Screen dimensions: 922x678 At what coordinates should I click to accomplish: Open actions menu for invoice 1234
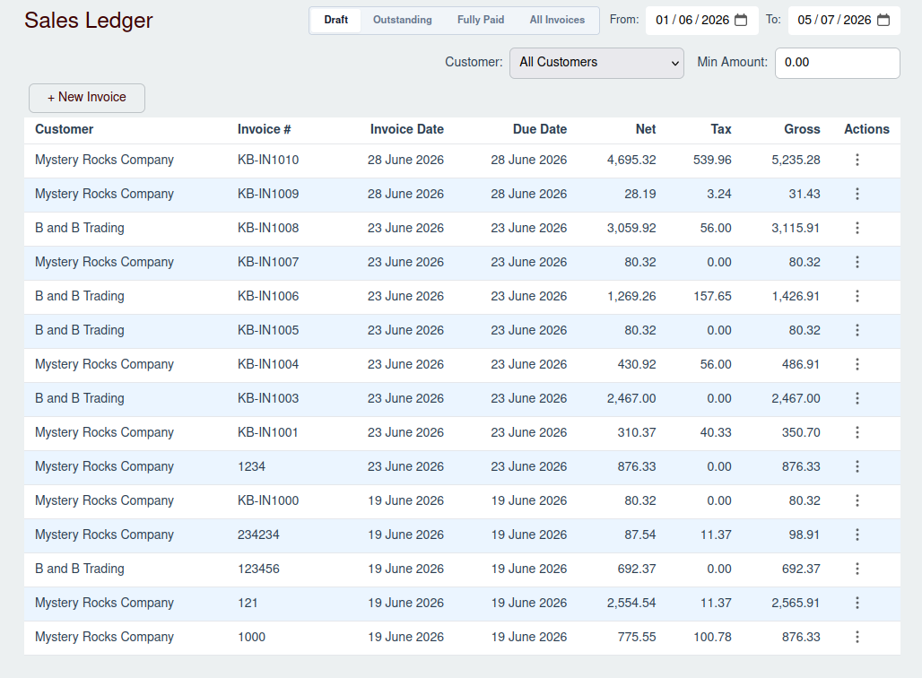point(857,467)
